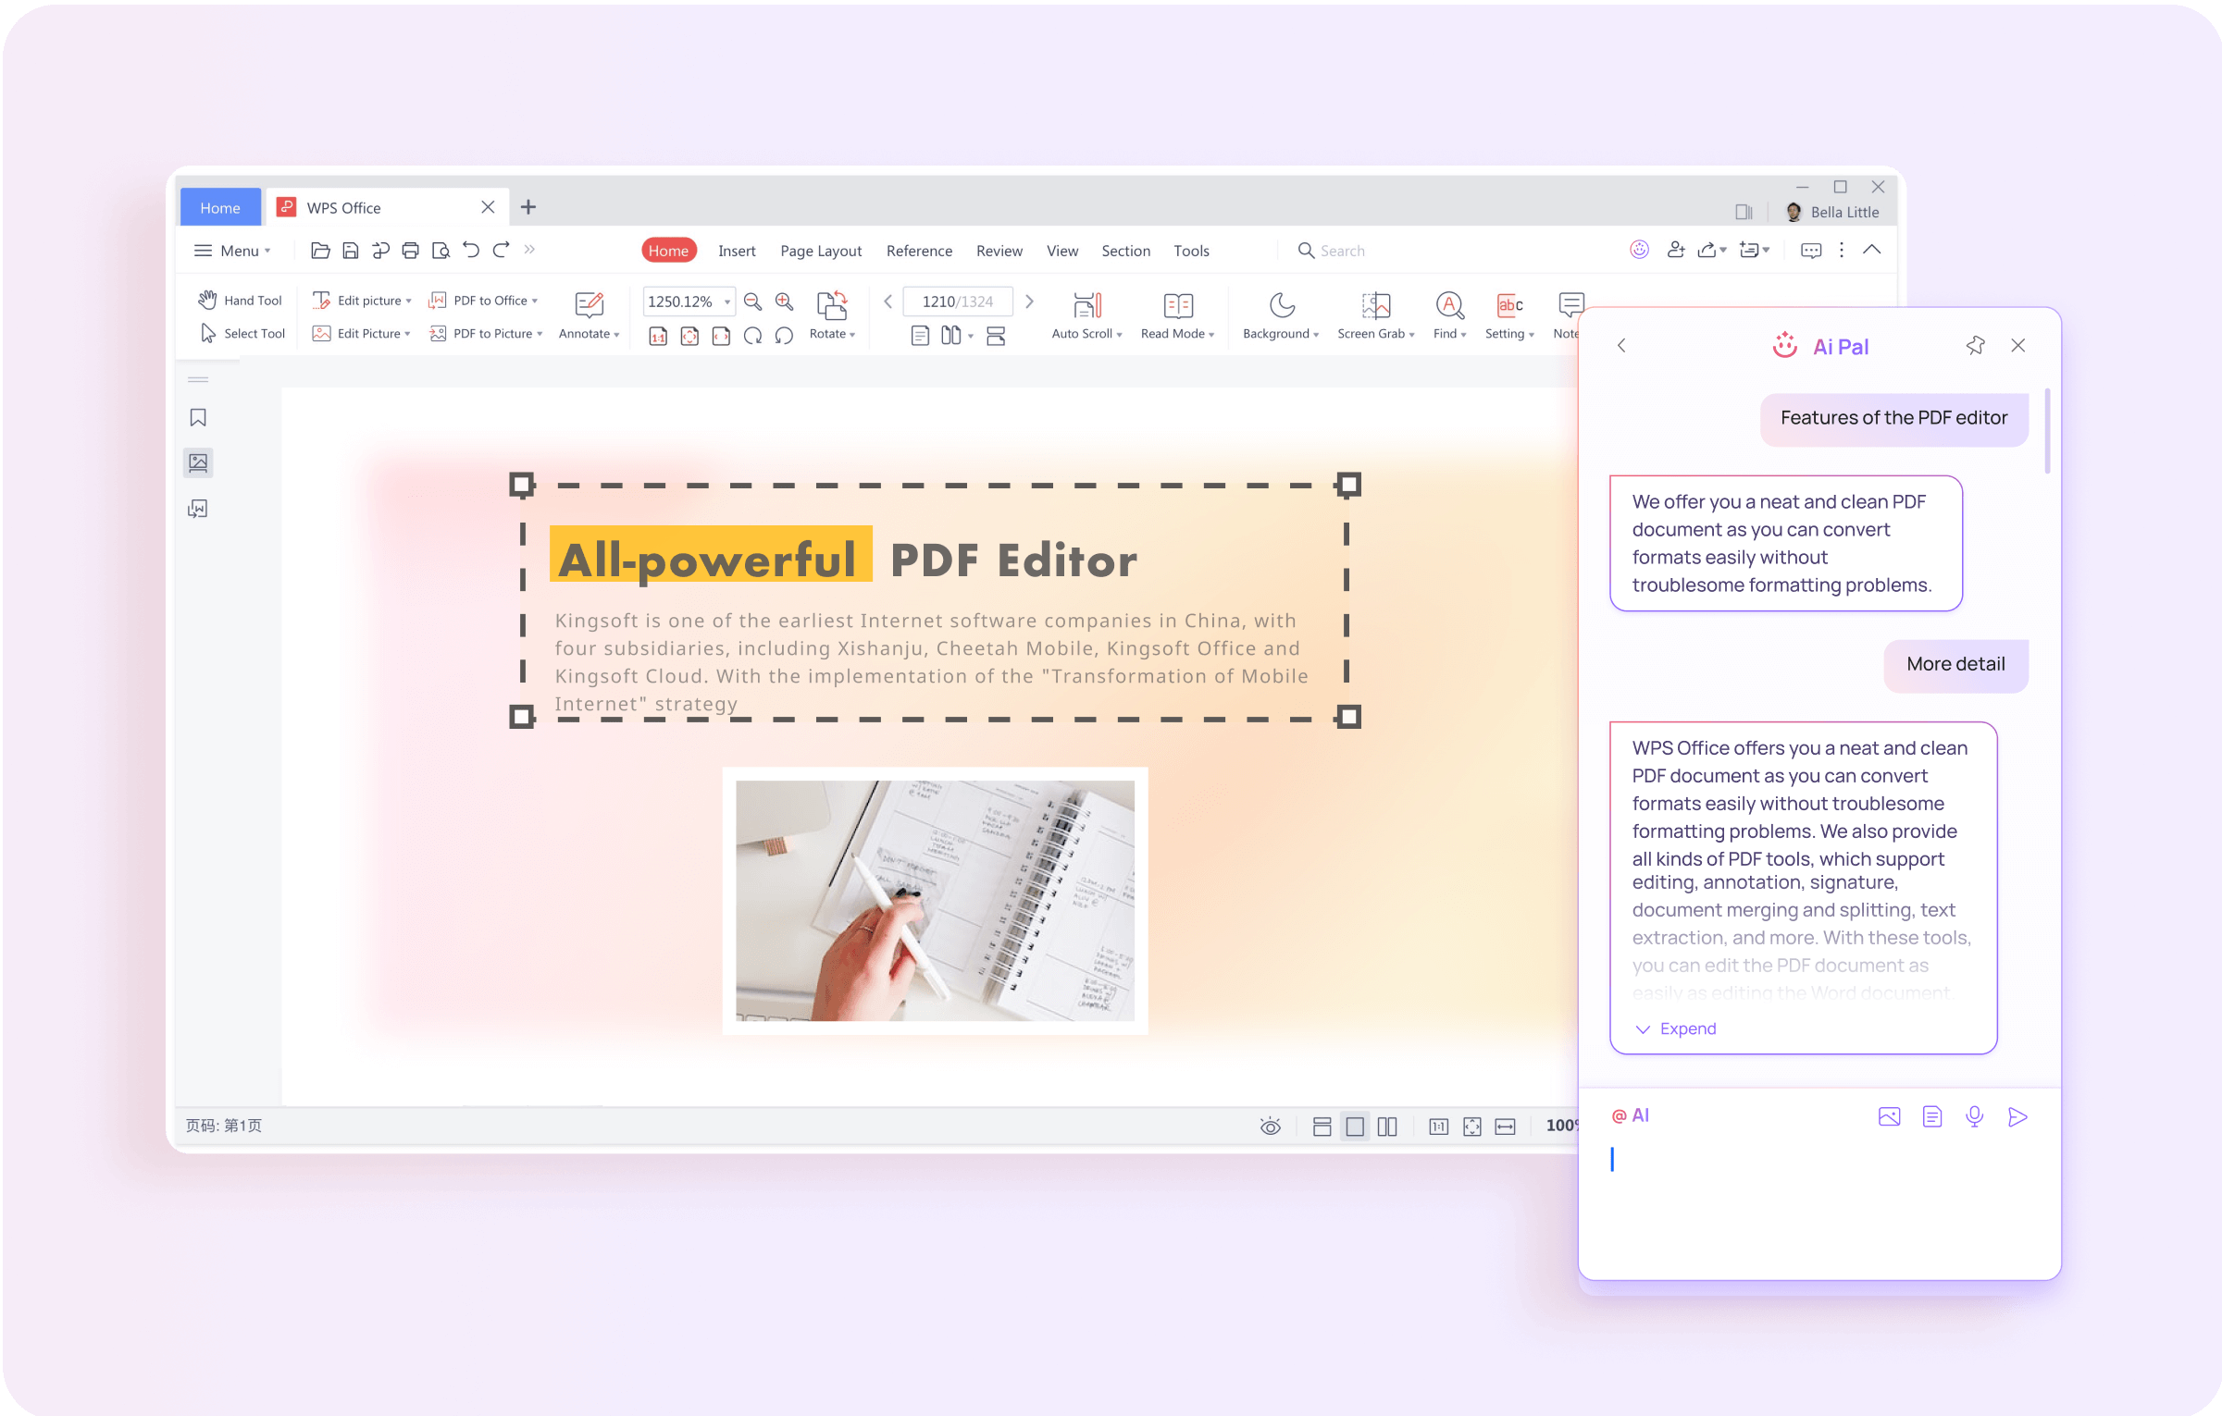This screenshot has width=2222, height=1416.
Task: Click the blue Home window tab
Action: pos(220,207)
